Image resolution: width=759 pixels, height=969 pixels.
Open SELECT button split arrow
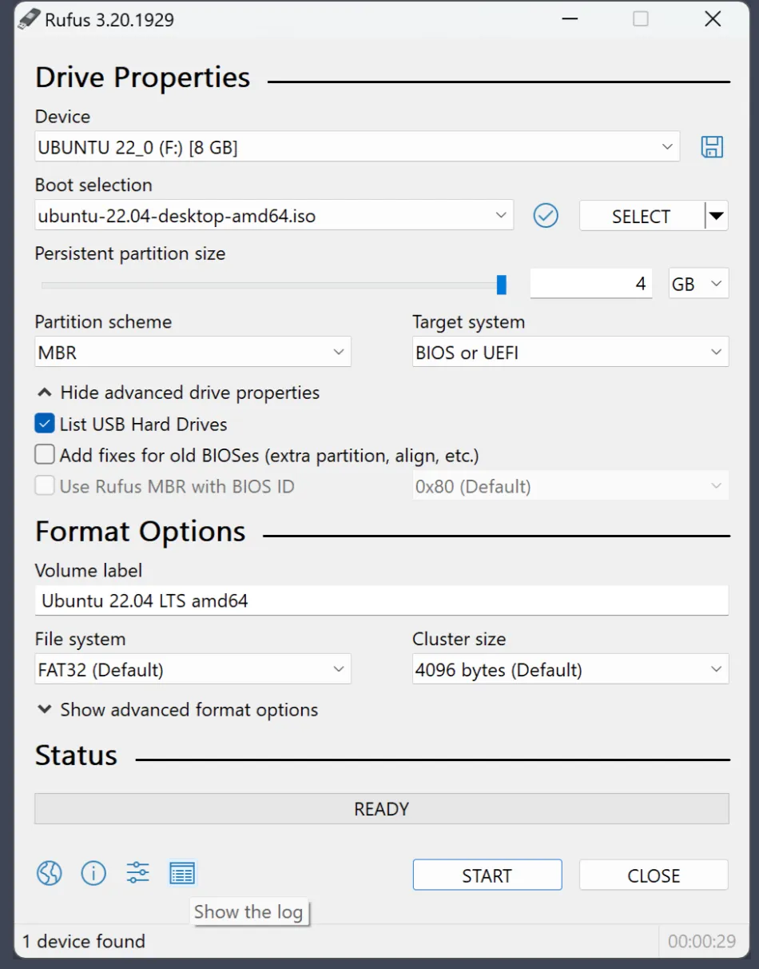pyautogui.click(x=717, y=216)
